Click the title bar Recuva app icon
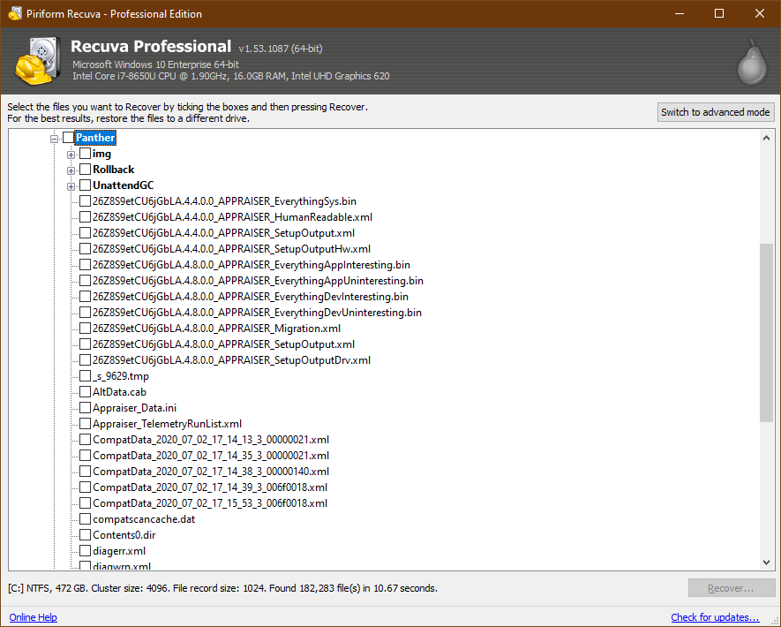This screenshot has width=781, height=627. [15, 13]
